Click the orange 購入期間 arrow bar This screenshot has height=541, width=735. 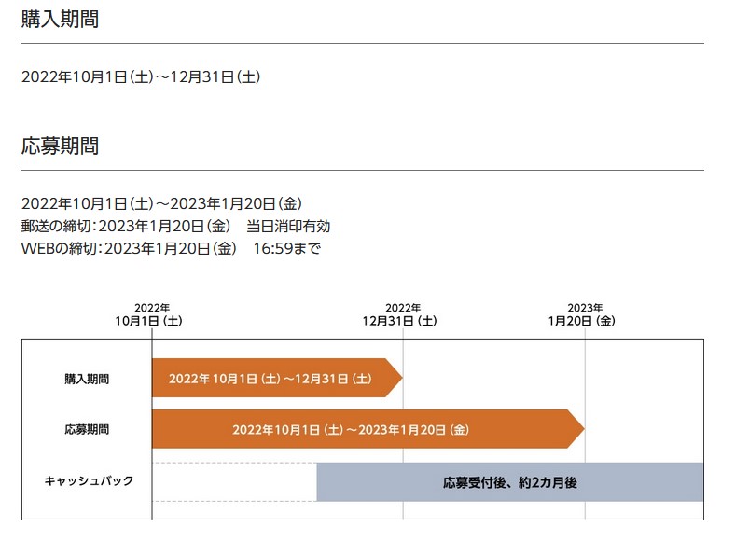click(x=277, y=378)
